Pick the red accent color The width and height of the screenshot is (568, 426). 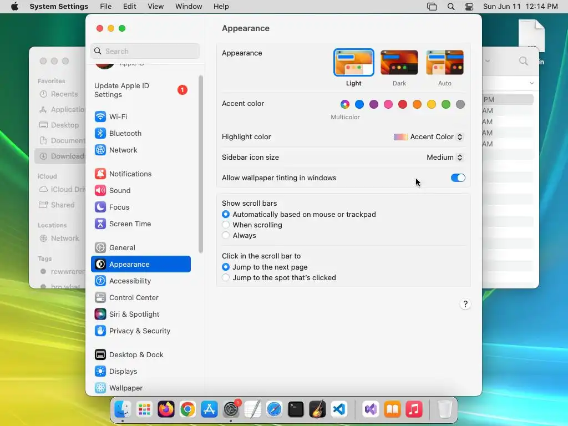[403, 104]
